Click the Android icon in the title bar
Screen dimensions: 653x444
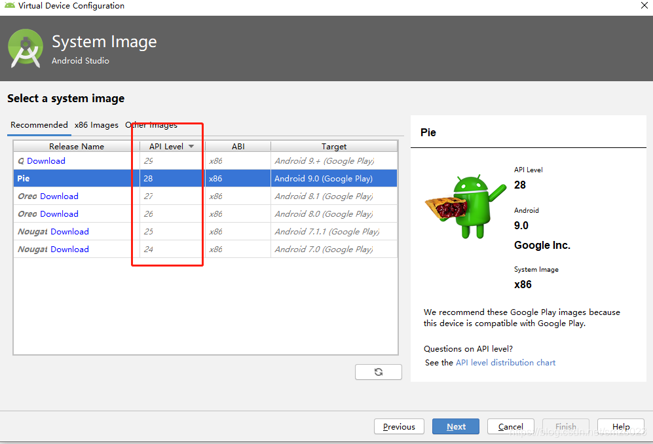[10, 5]
